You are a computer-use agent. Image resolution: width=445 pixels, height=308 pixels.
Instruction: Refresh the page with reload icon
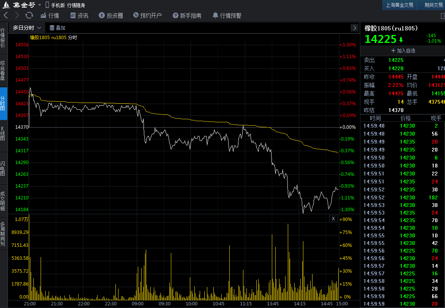(29, 15)
